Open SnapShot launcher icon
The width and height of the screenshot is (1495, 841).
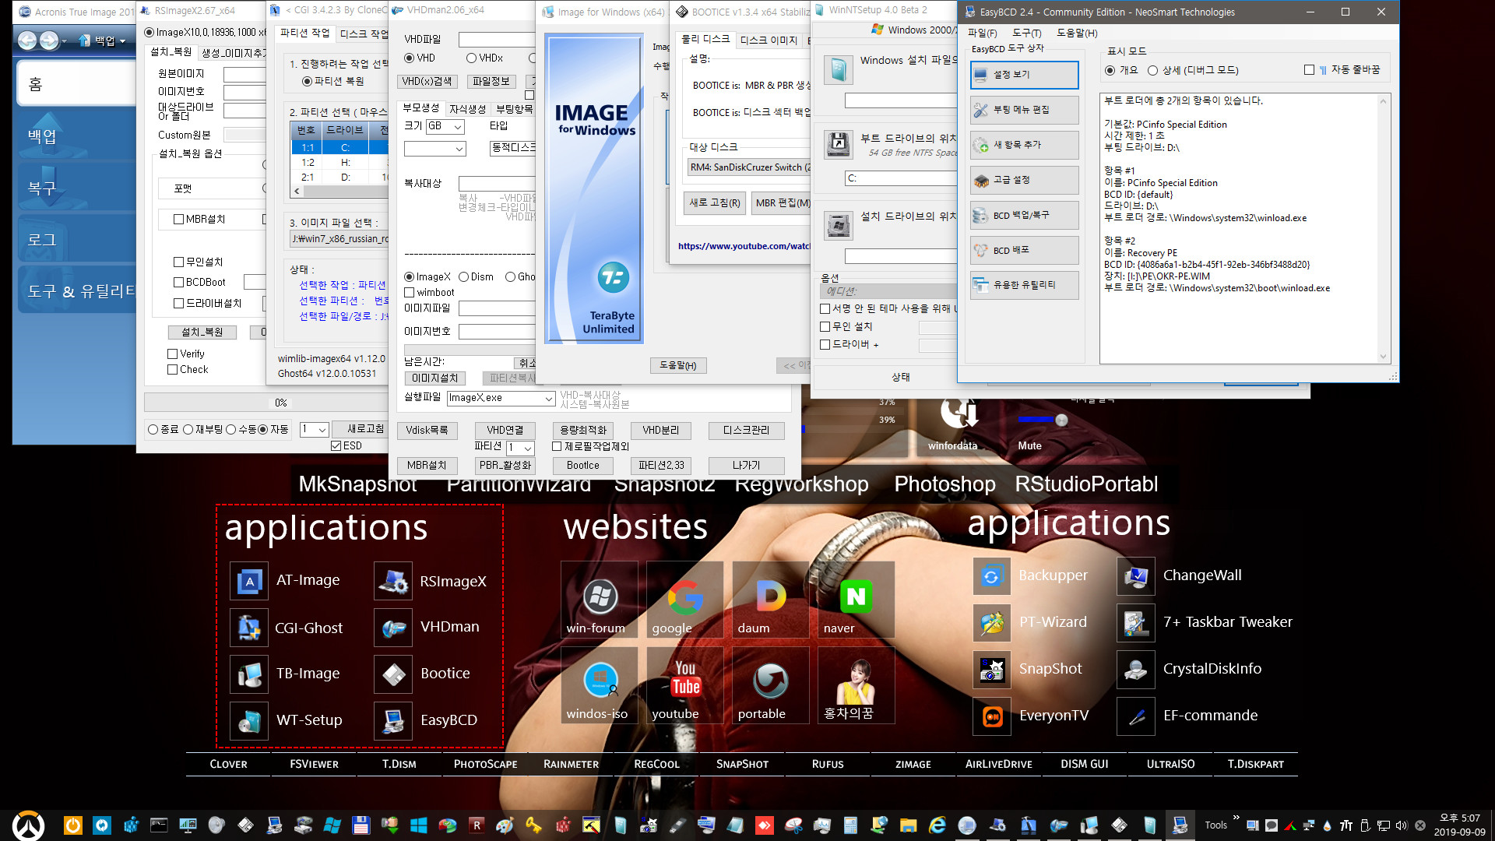click(x=992, y=670)
